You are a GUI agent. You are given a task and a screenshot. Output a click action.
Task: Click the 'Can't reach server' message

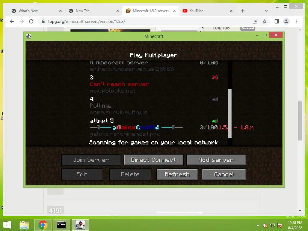click(x=119, y=84)
